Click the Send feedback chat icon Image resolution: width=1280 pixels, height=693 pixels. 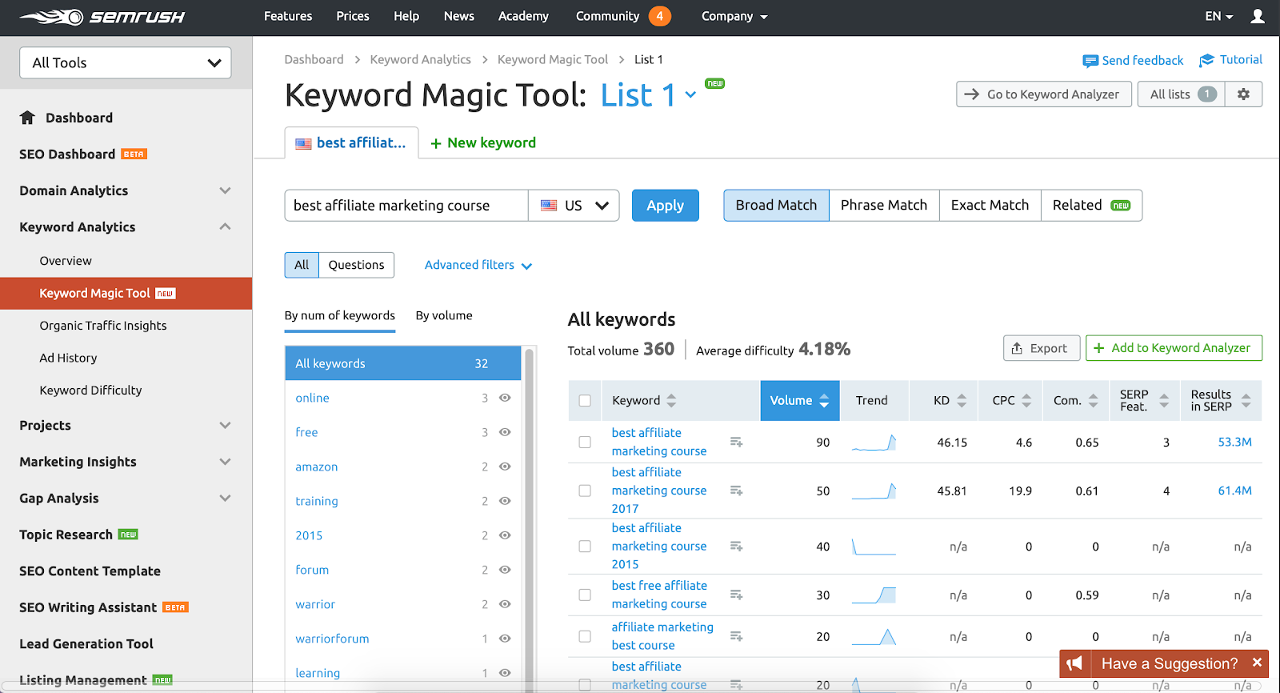(1090, 61)
